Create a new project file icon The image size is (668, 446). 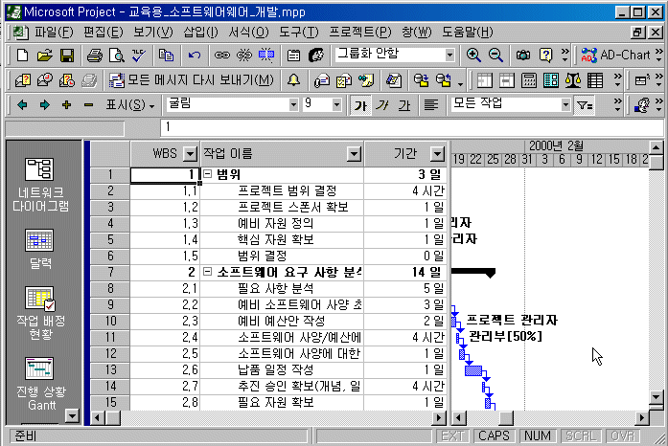(23, 56)
